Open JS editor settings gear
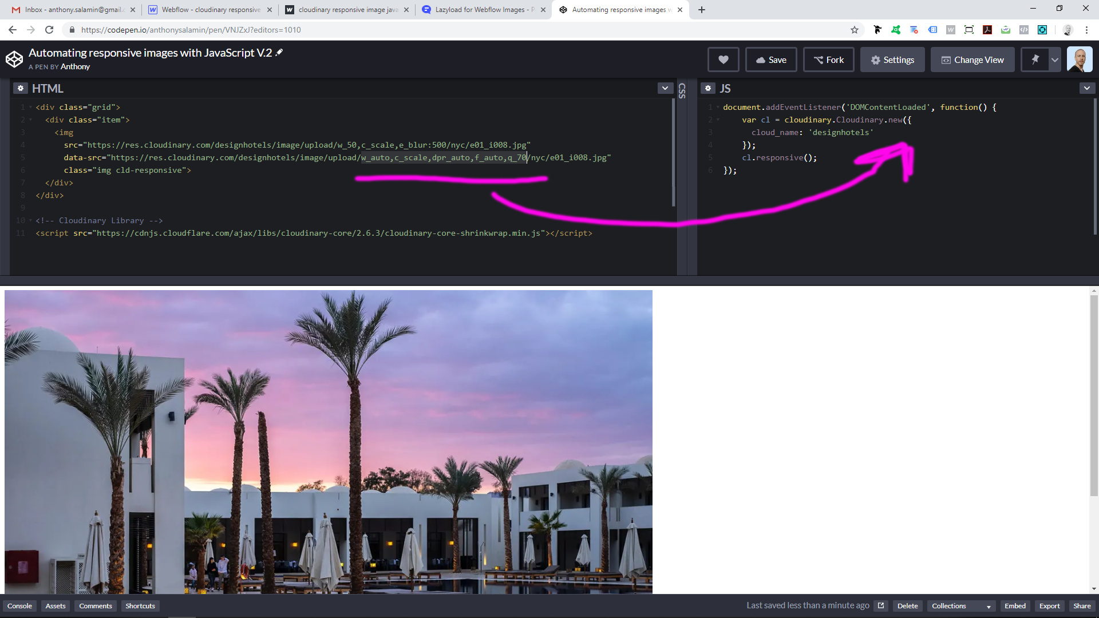This screenshot has width=1099, height=618. (708, 88)
